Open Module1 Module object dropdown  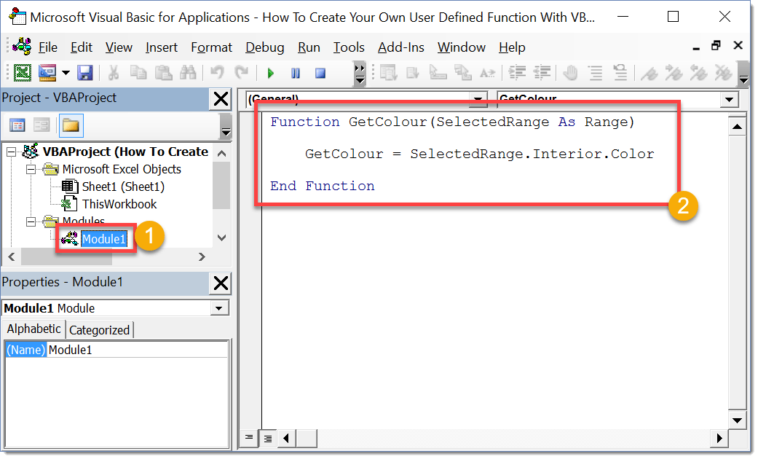(219, 309)
